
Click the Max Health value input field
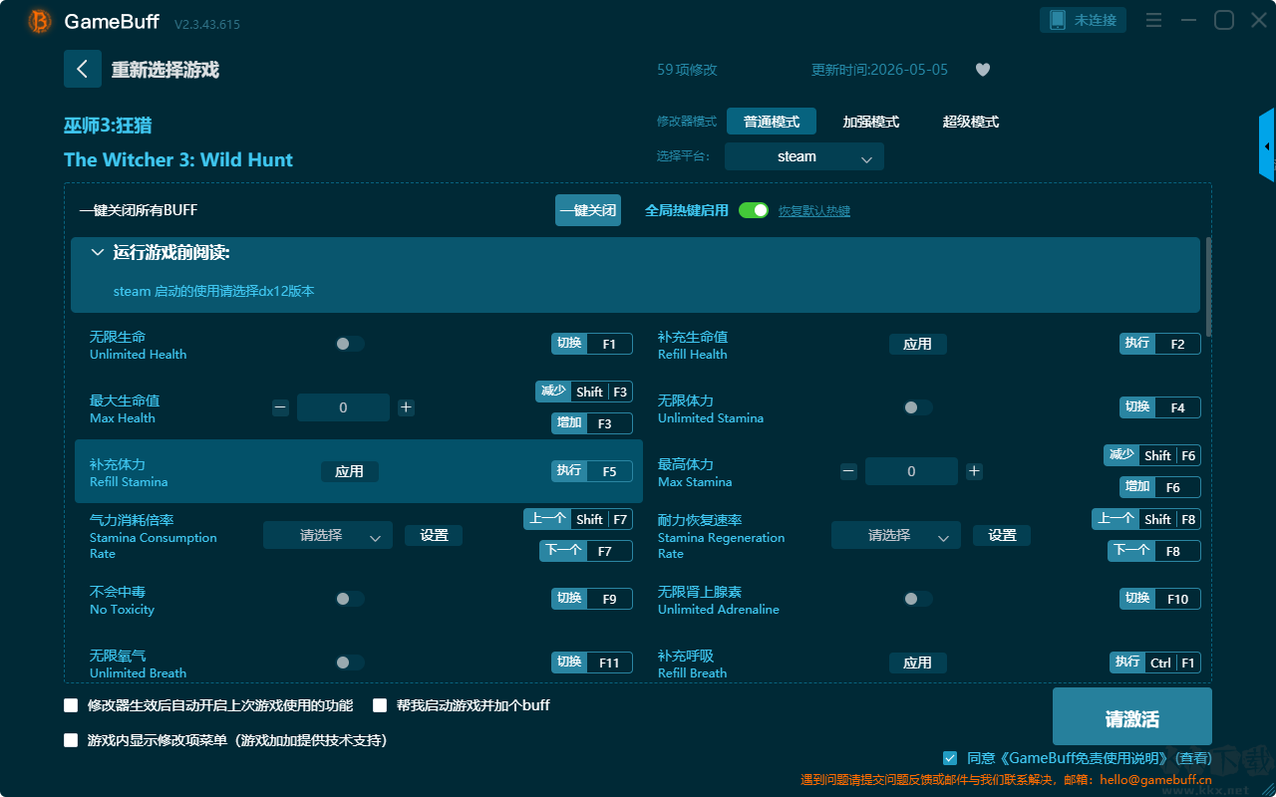tap(344, 407)
